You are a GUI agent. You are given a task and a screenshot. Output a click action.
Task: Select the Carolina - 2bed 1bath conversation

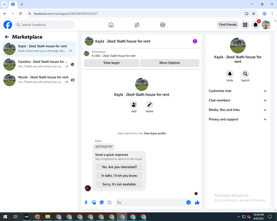click(39, 65)
